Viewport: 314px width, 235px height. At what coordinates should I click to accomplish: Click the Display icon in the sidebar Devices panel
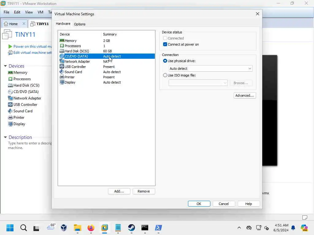(10, 124)
